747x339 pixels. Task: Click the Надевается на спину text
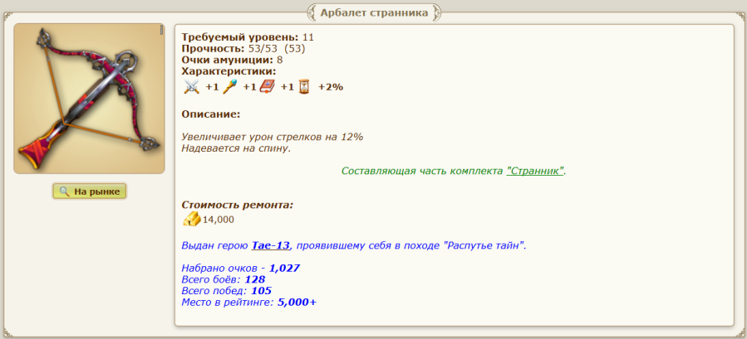(x=236, y=148)
